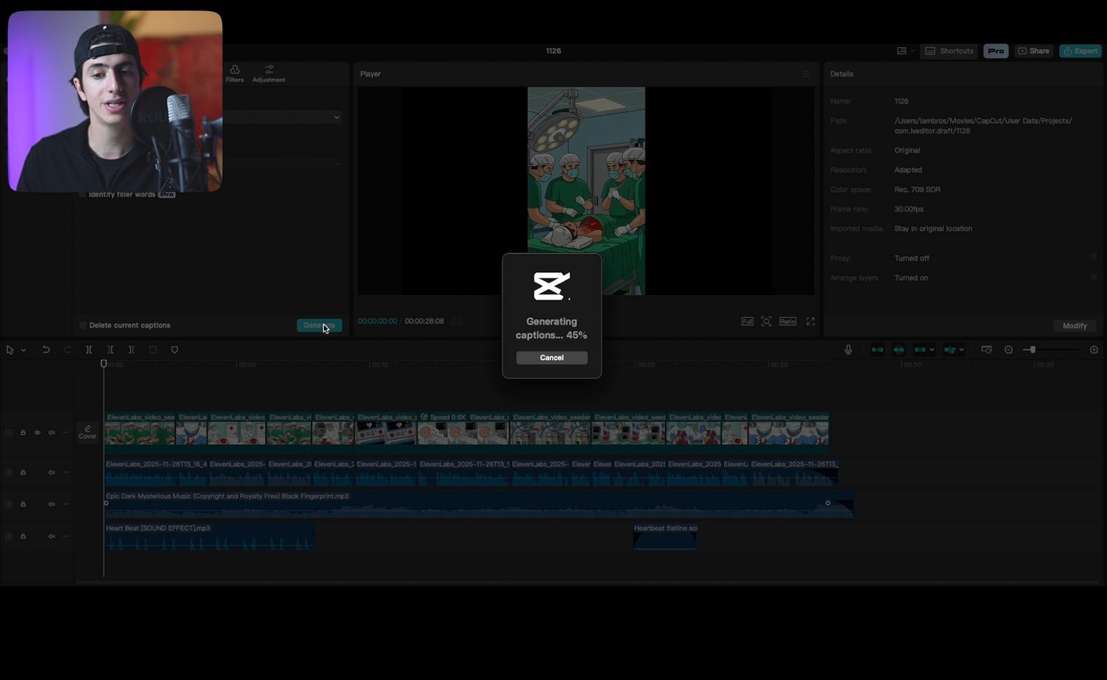Open the captions language dropdown
The height and width of the screenshot is (680, 1107).
click(x=280, y=117)
